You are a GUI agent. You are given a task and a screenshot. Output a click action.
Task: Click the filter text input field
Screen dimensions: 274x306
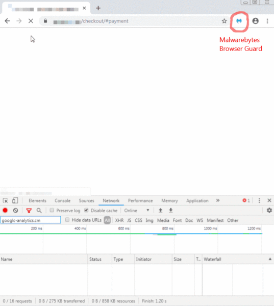[x=31, y=220]
